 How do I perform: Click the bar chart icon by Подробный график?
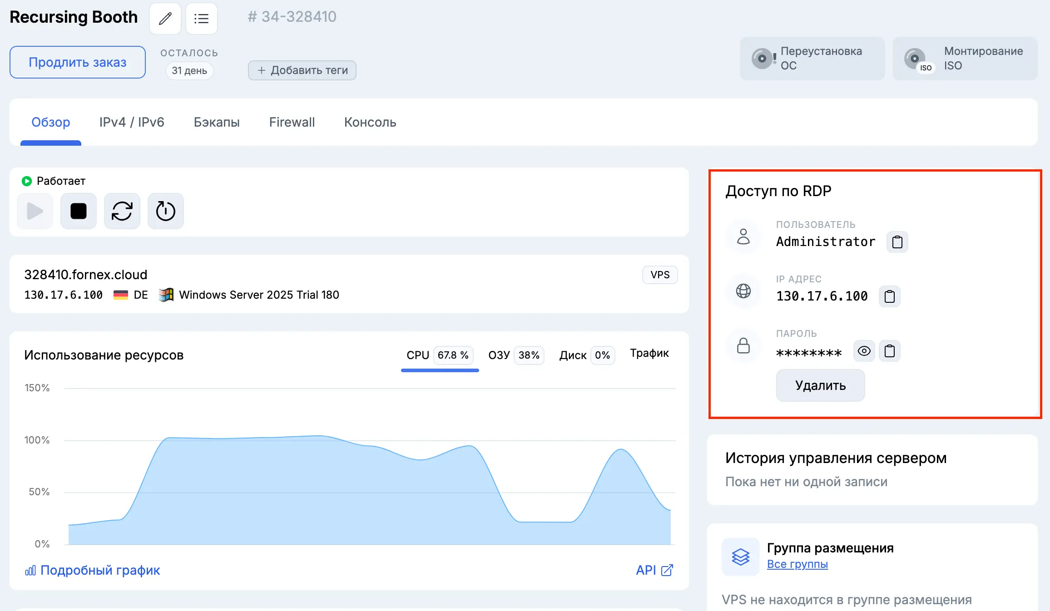pos(30,571)
